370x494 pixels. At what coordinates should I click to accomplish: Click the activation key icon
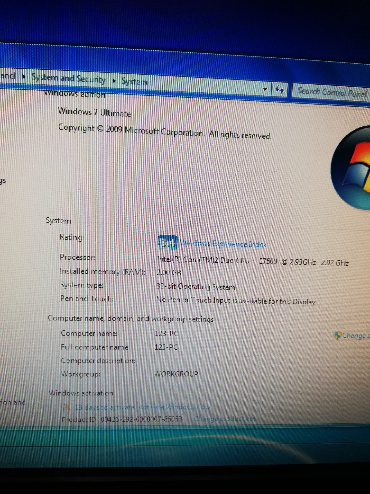click(x=67, y=407)
